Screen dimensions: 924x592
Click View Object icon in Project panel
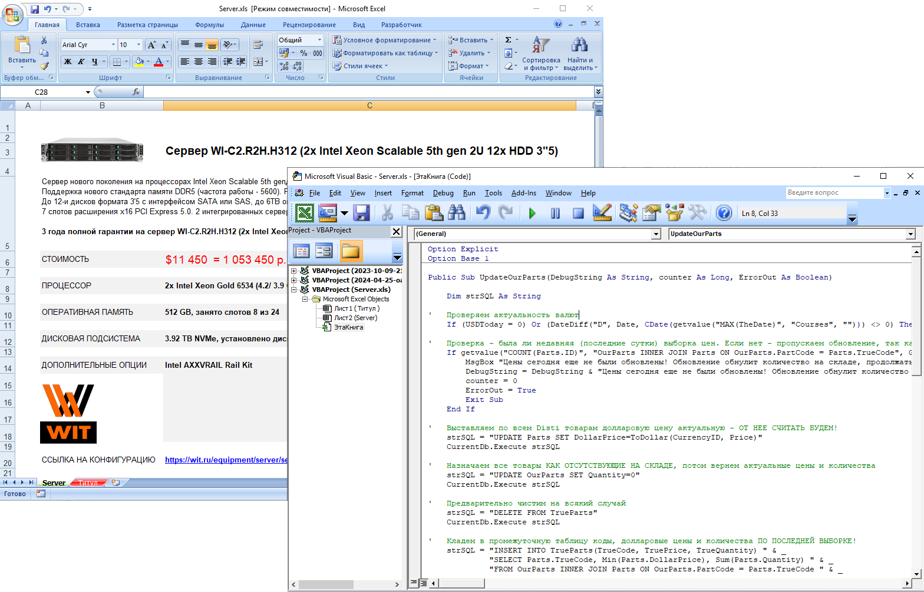coord(324,251)
